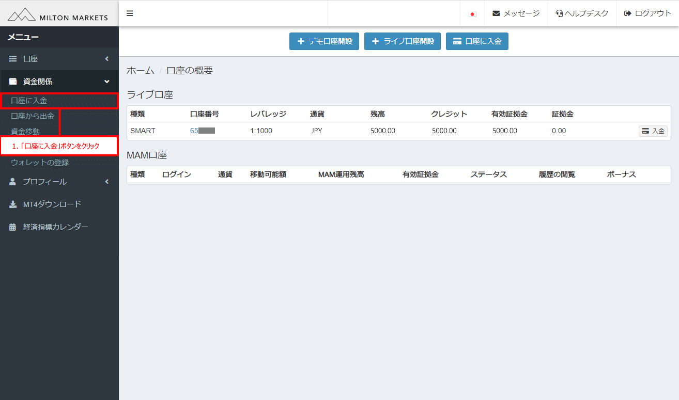Expand the プロフィール sidebar section
Viewport: 679px width, 400px height.
[107, 181]
